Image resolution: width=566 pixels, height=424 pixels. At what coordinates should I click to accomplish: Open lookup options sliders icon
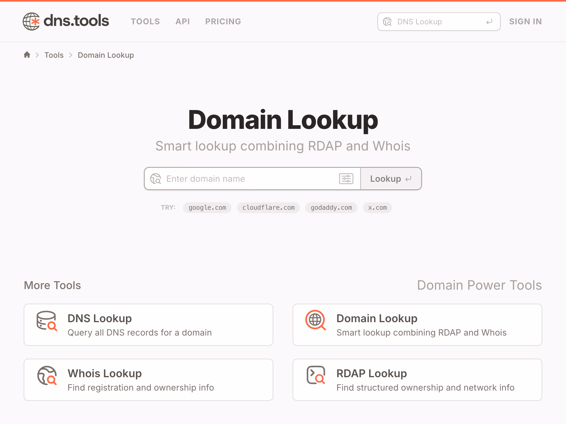[x=346, y=179]
